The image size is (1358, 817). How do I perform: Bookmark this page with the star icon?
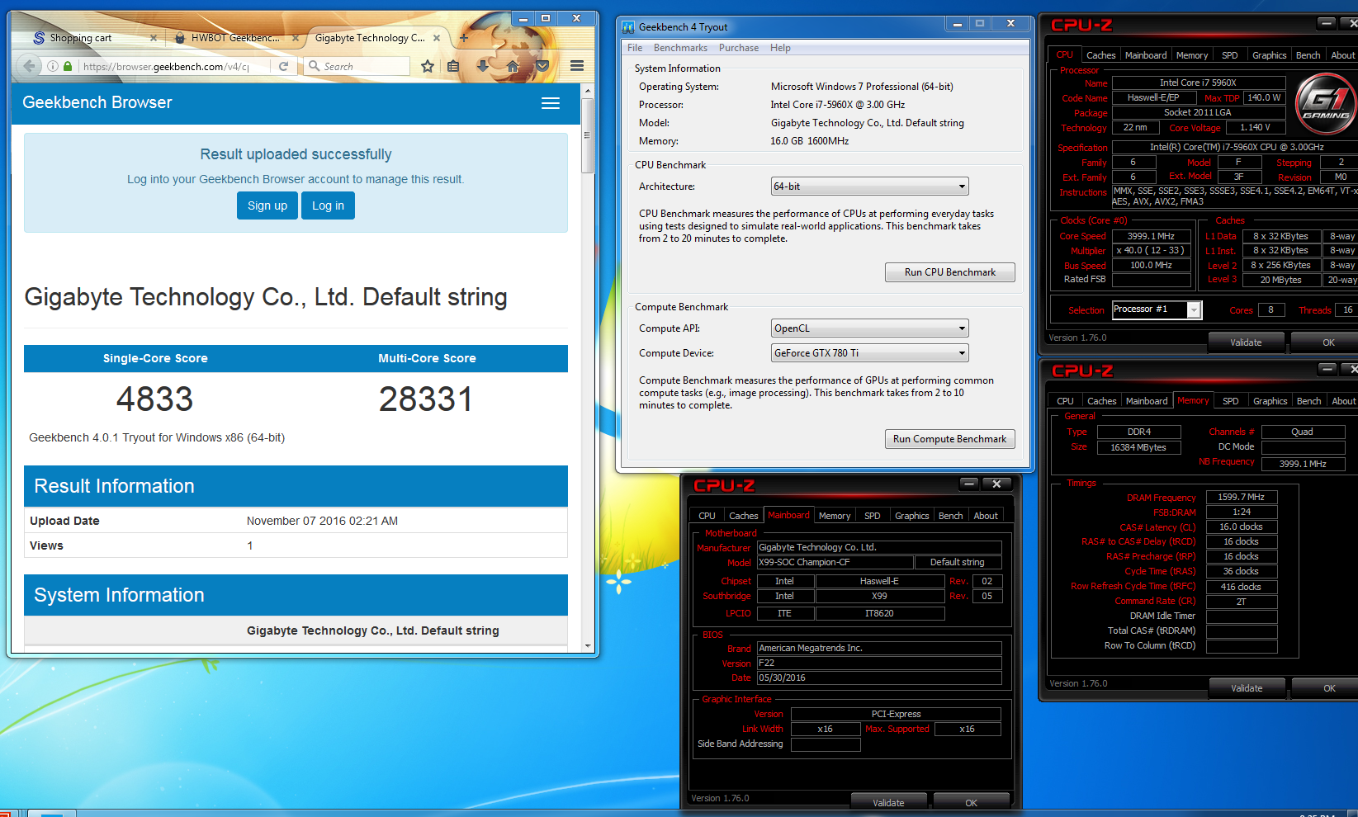(428, 66)
